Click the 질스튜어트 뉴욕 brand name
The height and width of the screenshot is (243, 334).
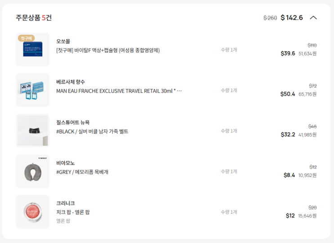pos(73,122)
